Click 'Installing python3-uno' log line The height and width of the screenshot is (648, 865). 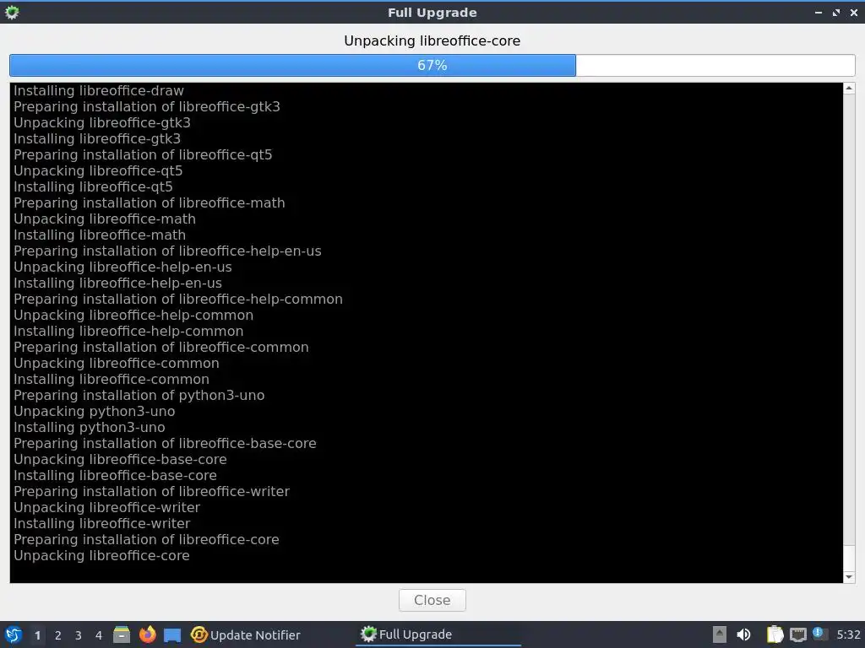pos(90,427)
